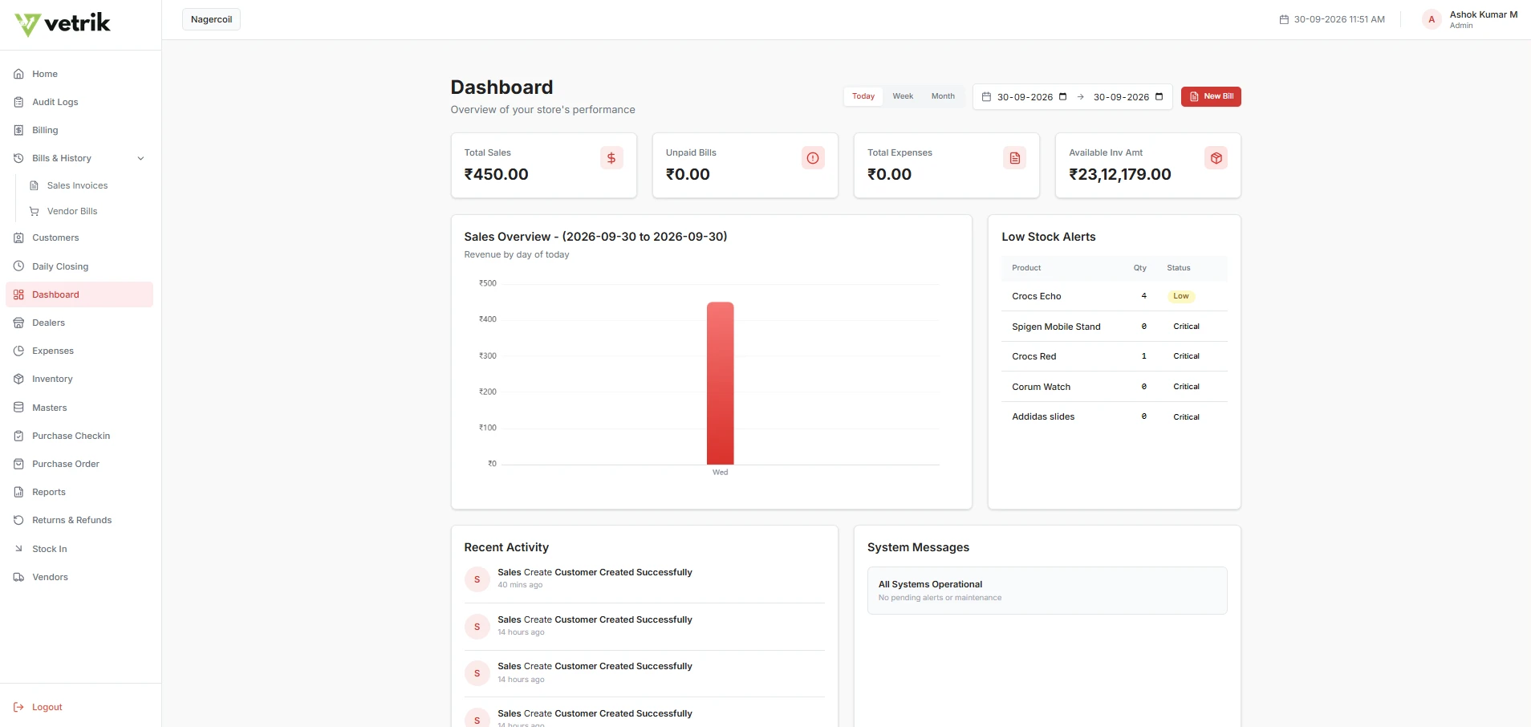Screen dimensions: 1531x727
Task: Click the Daily Closing clock icon
Action: 18,266
